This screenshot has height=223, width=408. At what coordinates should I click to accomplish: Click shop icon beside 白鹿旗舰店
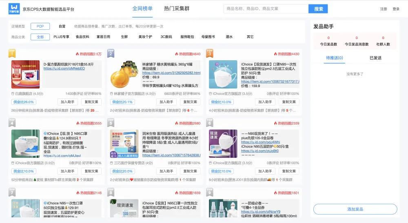13,94
